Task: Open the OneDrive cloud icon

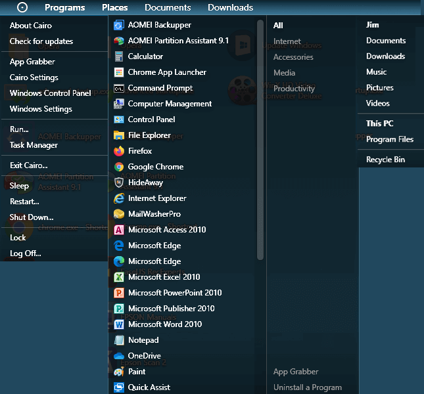Action: [x=119, y=356]
